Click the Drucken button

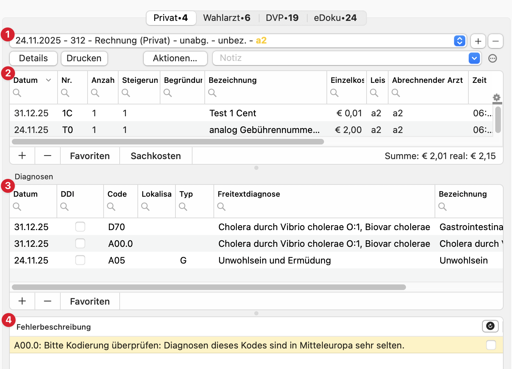pyautogui.click(x=84, y=58)
